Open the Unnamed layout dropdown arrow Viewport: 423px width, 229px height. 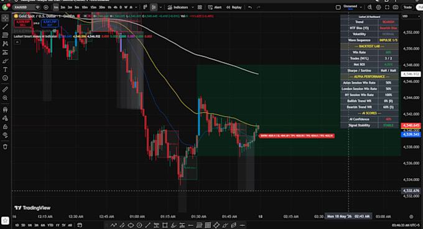(361, 7)
